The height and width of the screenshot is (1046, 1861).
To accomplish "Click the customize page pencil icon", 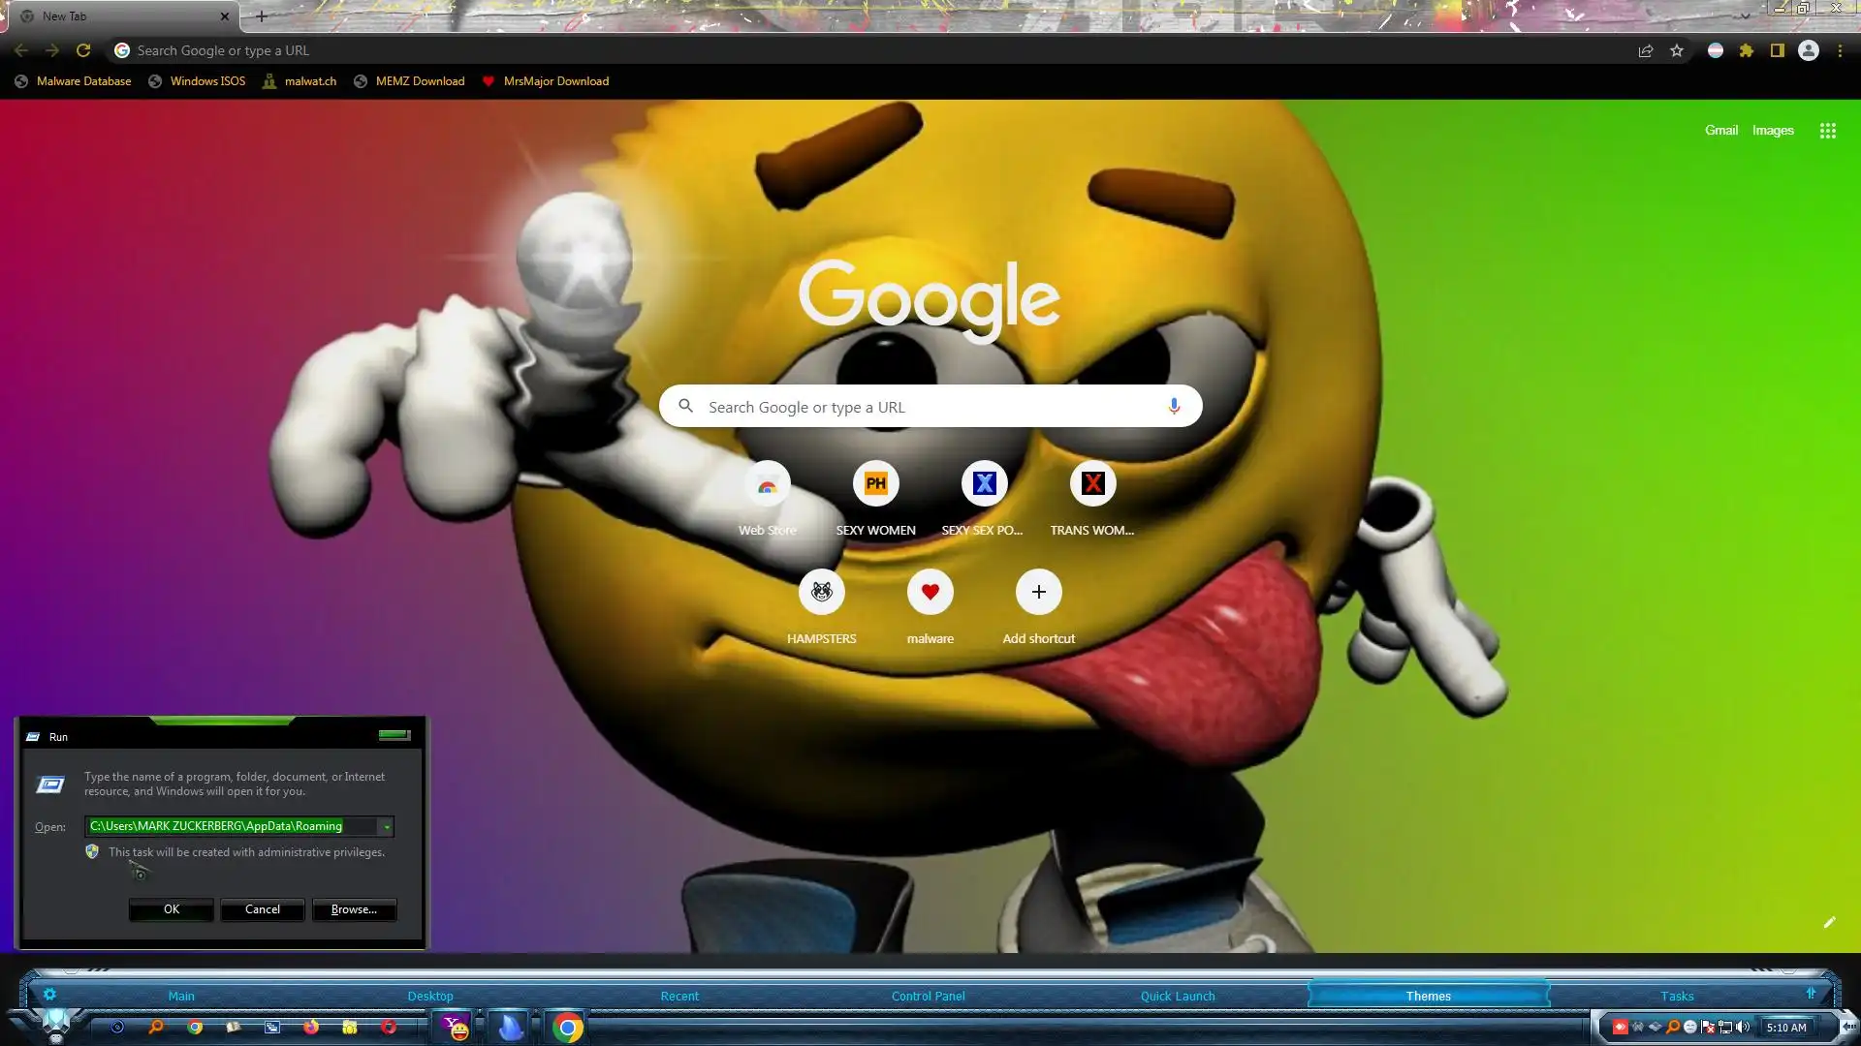I will (x=1829, y=922).
